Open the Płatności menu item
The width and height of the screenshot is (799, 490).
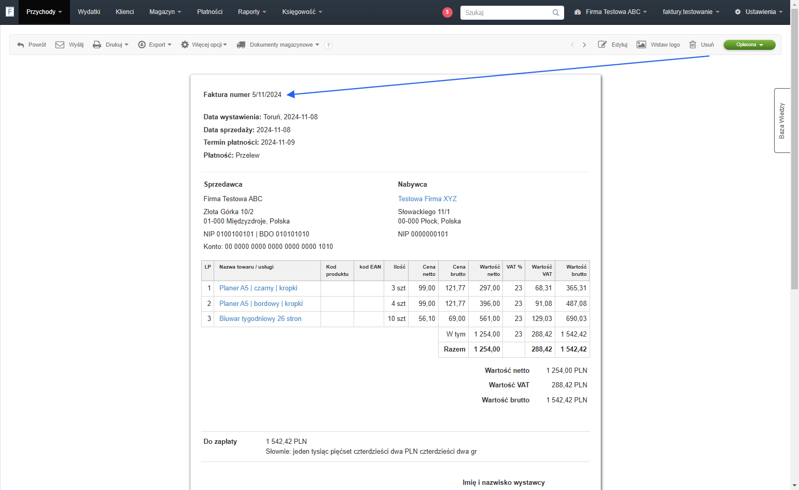click(210, 12)
